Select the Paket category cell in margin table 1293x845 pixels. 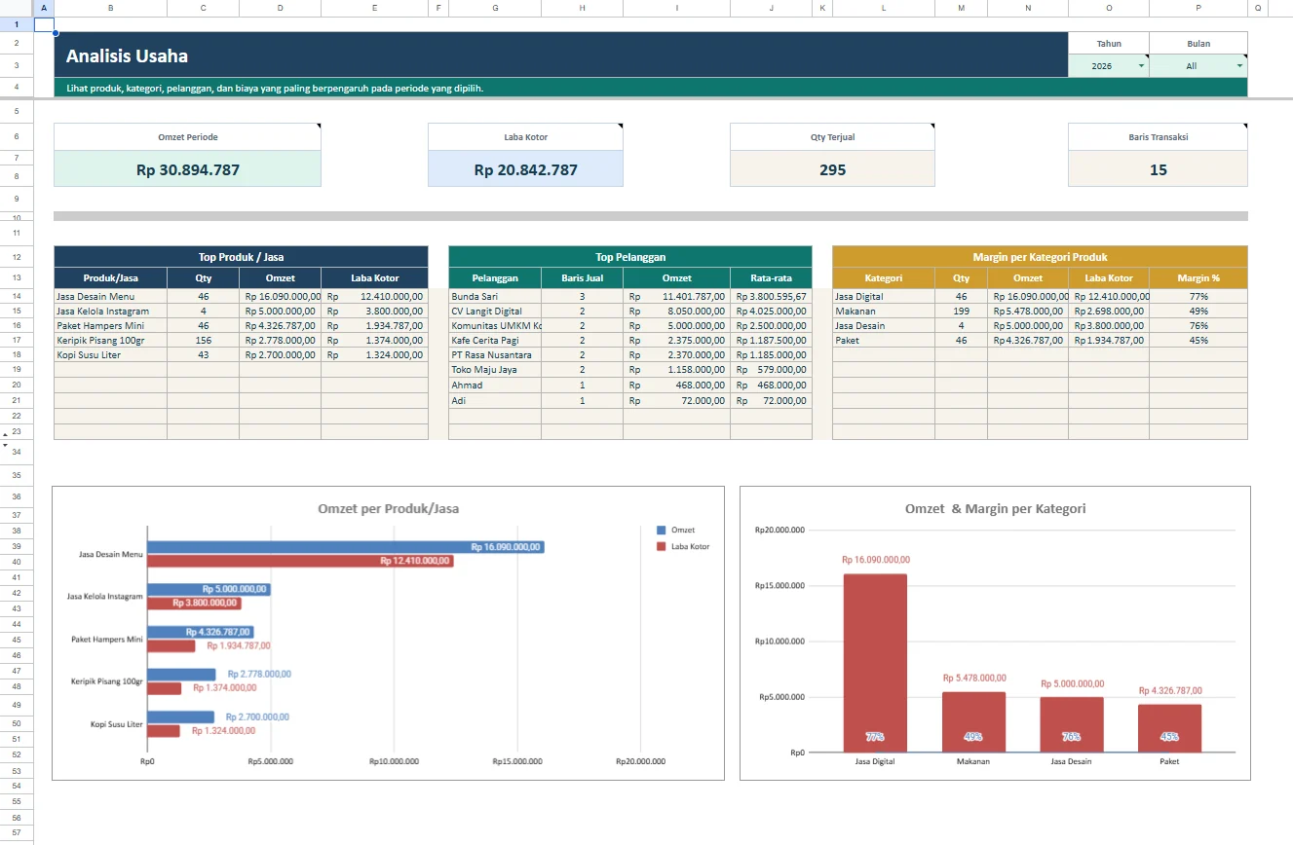884,340
